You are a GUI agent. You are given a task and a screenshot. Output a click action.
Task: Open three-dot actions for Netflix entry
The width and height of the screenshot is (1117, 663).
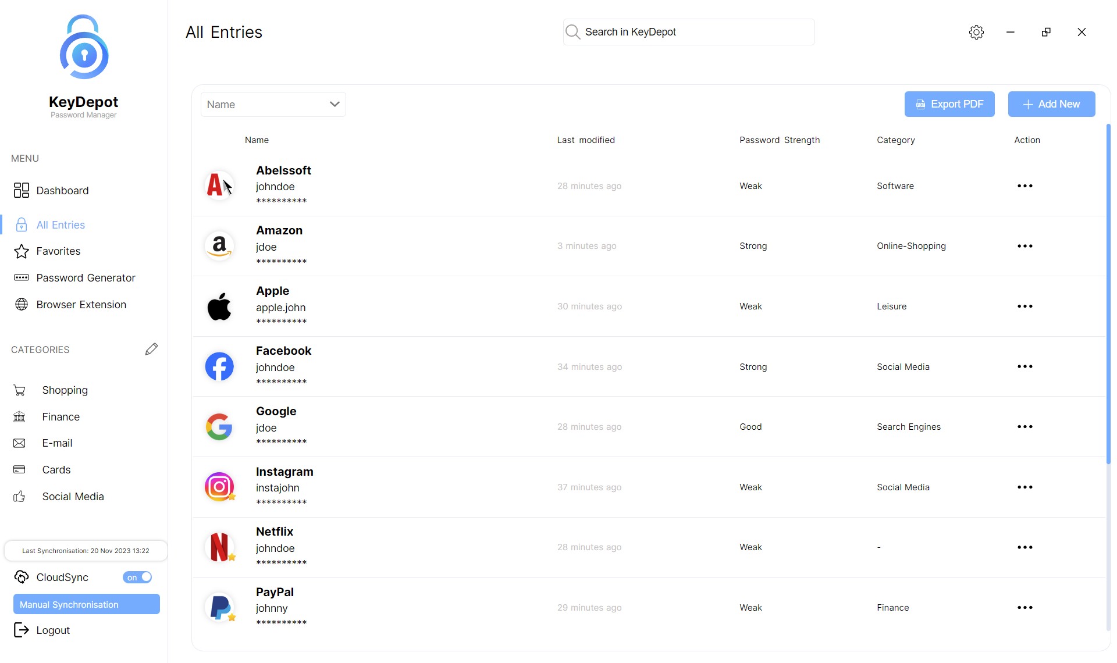point(1024,547)
